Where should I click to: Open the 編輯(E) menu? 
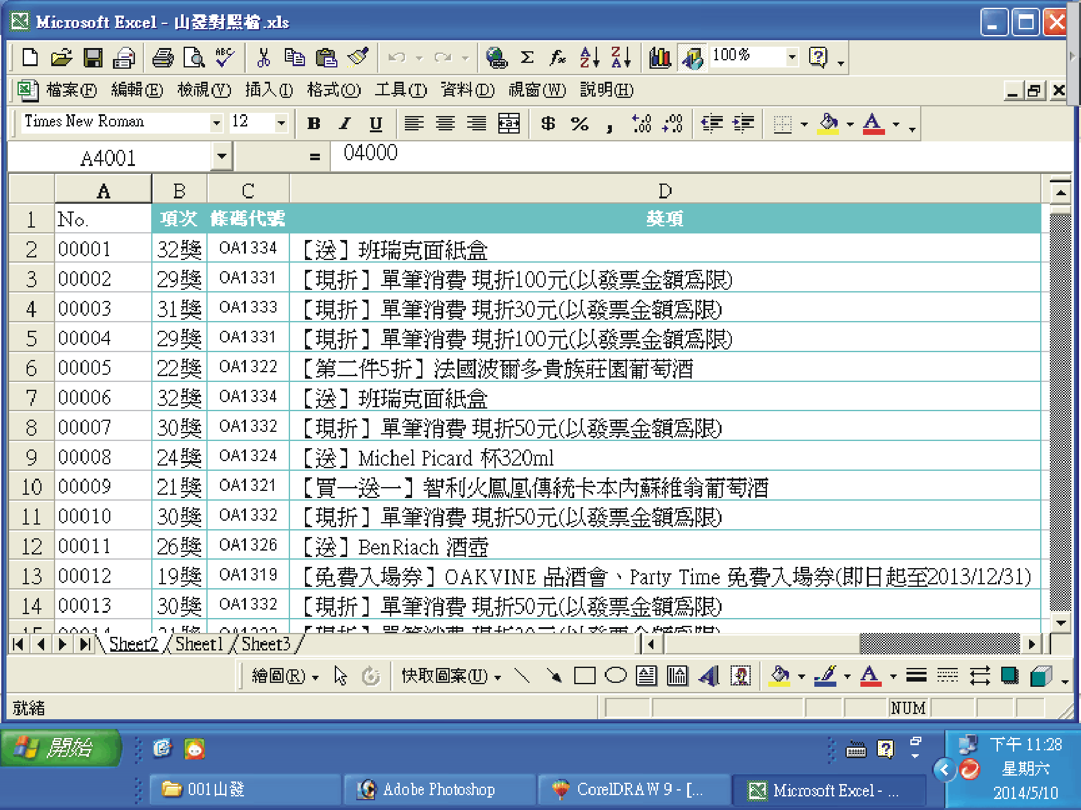coord(137,90)
